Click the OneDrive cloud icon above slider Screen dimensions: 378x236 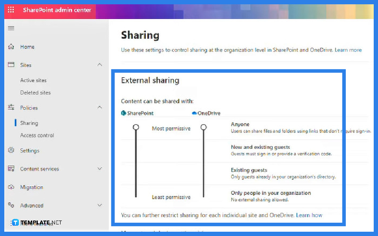click(x=194, y=113)
